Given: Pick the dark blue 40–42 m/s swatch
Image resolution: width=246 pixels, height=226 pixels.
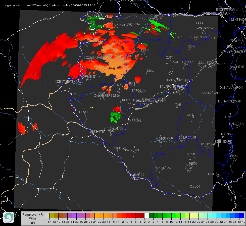Looking at the screenshot, I should pyautogui.click(x=242, y=215).
